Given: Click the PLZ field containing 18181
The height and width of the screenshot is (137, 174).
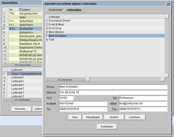Looking at the screenshot, I should click(x=66, y=98).
